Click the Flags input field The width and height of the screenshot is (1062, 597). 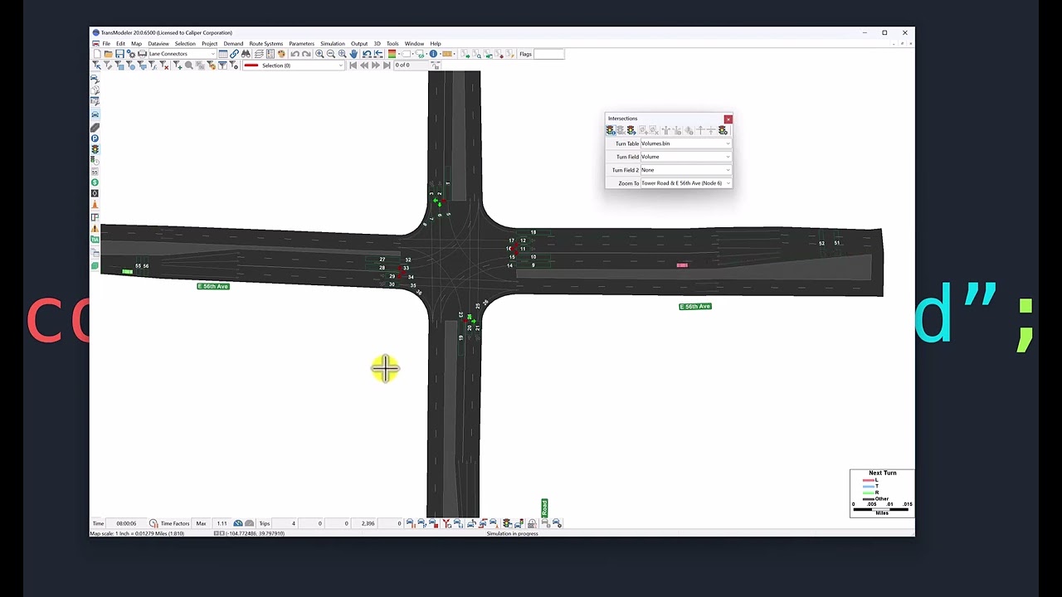(x=549, y=54)
